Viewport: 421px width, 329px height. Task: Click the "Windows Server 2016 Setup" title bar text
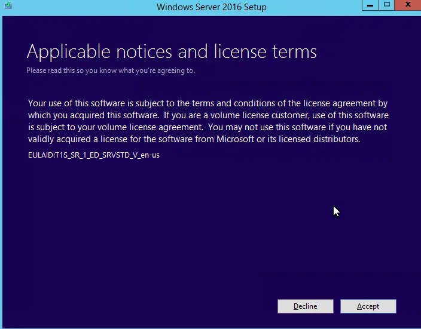tap(212, 7)
